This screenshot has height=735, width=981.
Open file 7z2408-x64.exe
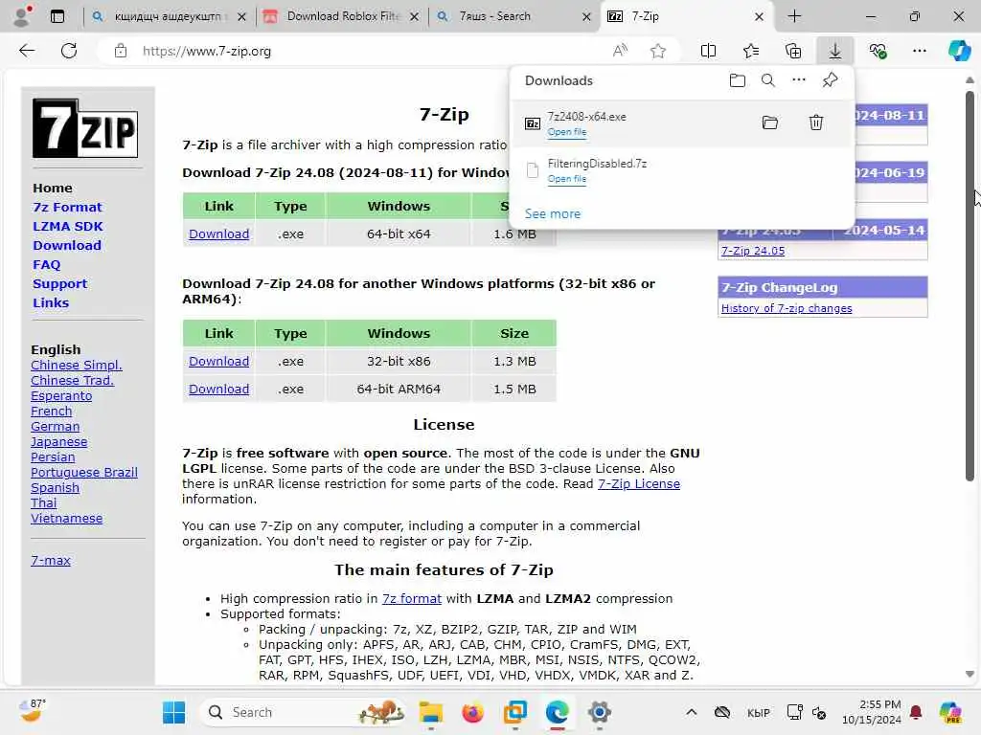567,132
